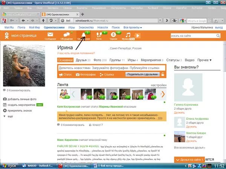Click the Windows пуск start button
This screenshot has width=226, height=169.
coord(9,166)
